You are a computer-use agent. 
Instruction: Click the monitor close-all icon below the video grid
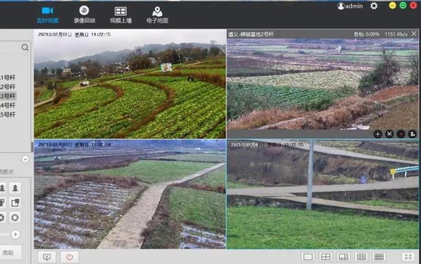[46, 257]
